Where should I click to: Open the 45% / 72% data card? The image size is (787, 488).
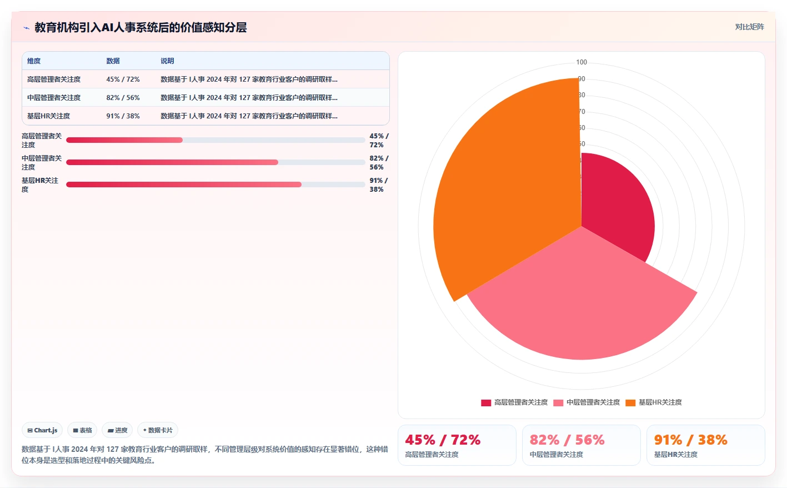(x=457, y=445)
